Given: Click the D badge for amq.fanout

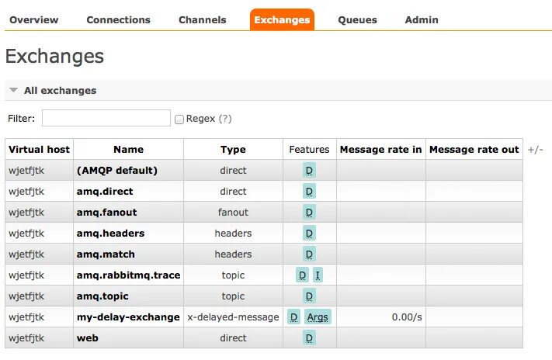Looking at the screenshot, I should (x=309, y=213).
